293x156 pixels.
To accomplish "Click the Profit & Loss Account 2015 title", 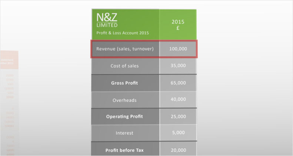I will pos(123,33).
